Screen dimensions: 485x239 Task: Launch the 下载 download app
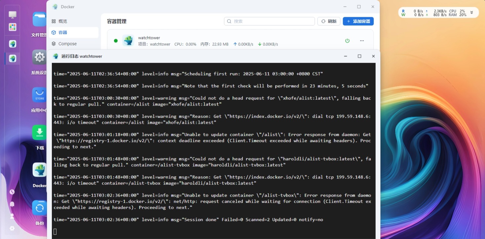coord(40,133)
